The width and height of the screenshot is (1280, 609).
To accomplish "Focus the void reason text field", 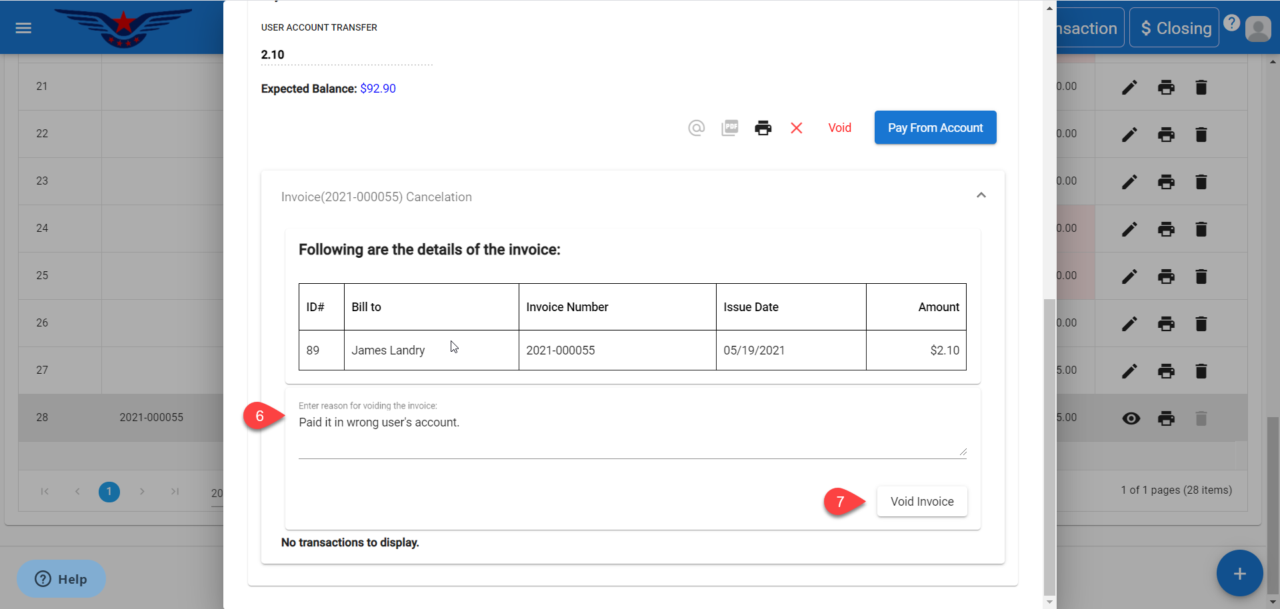I will point(631,433).
